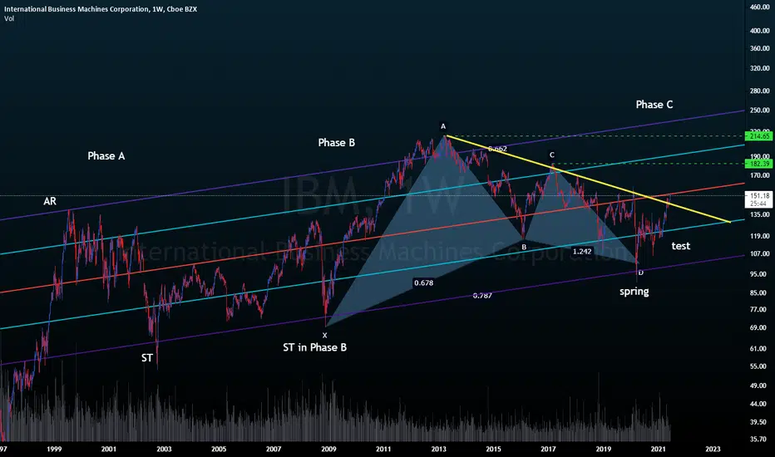Screen dimensions: 775x457
Task: Click the 2009 time axis label
Action: click(x=328, y=449)
